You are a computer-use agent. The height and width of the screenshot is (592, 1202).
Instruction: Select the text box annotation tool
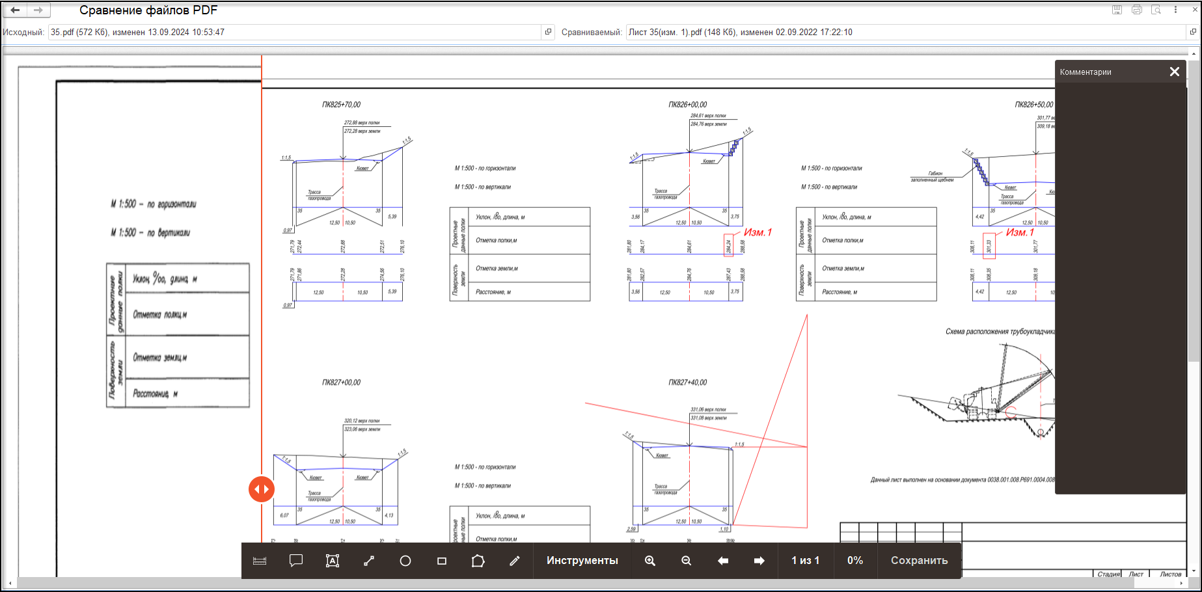click(333, 561)
